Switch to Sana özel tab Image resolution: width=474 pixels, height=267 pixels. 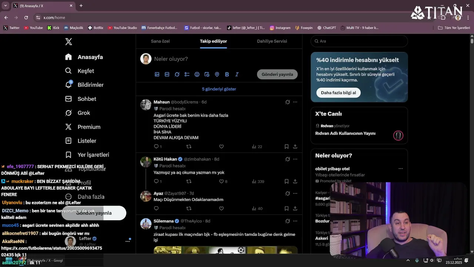[x=160, y=41]
